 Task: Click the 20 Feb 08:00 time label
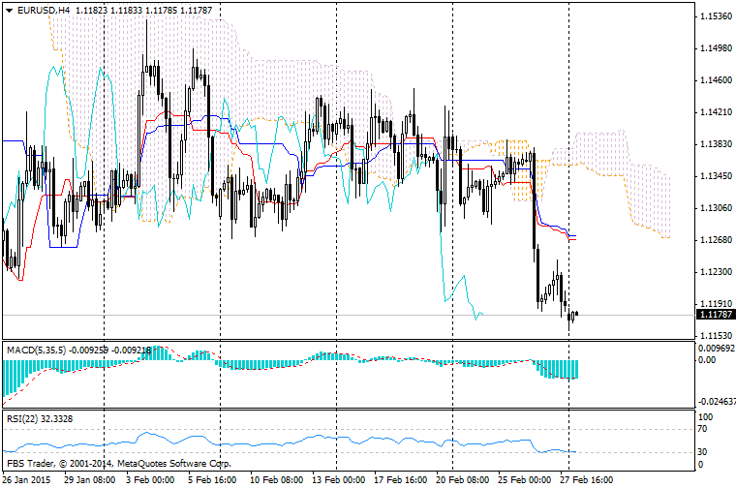462,480
